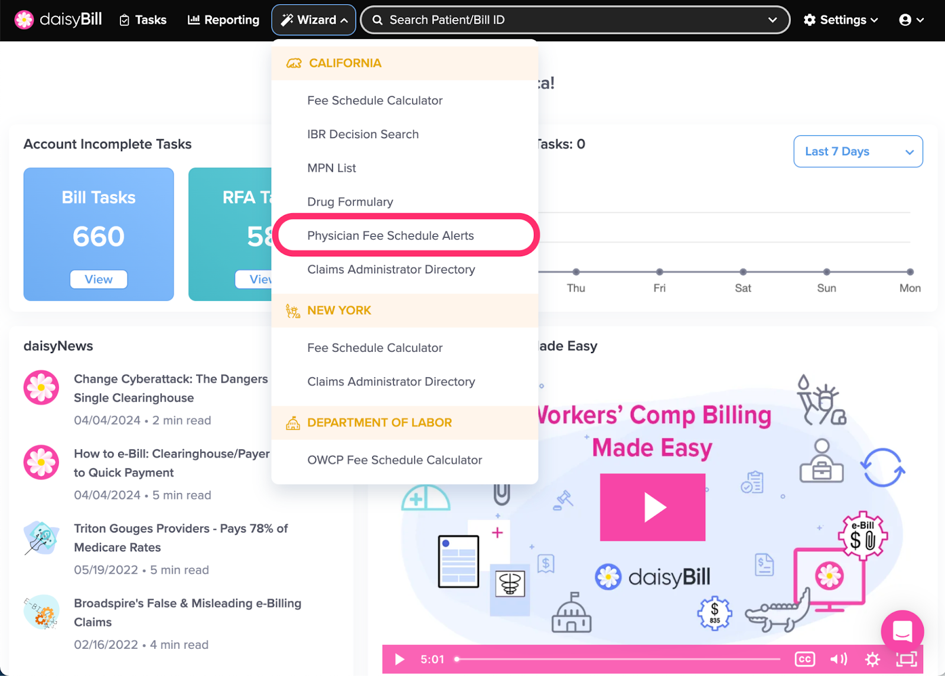This screenshot has height=676, width=945.
Task: Open the Last 7 Days dropdown
Action: (858, 151)
